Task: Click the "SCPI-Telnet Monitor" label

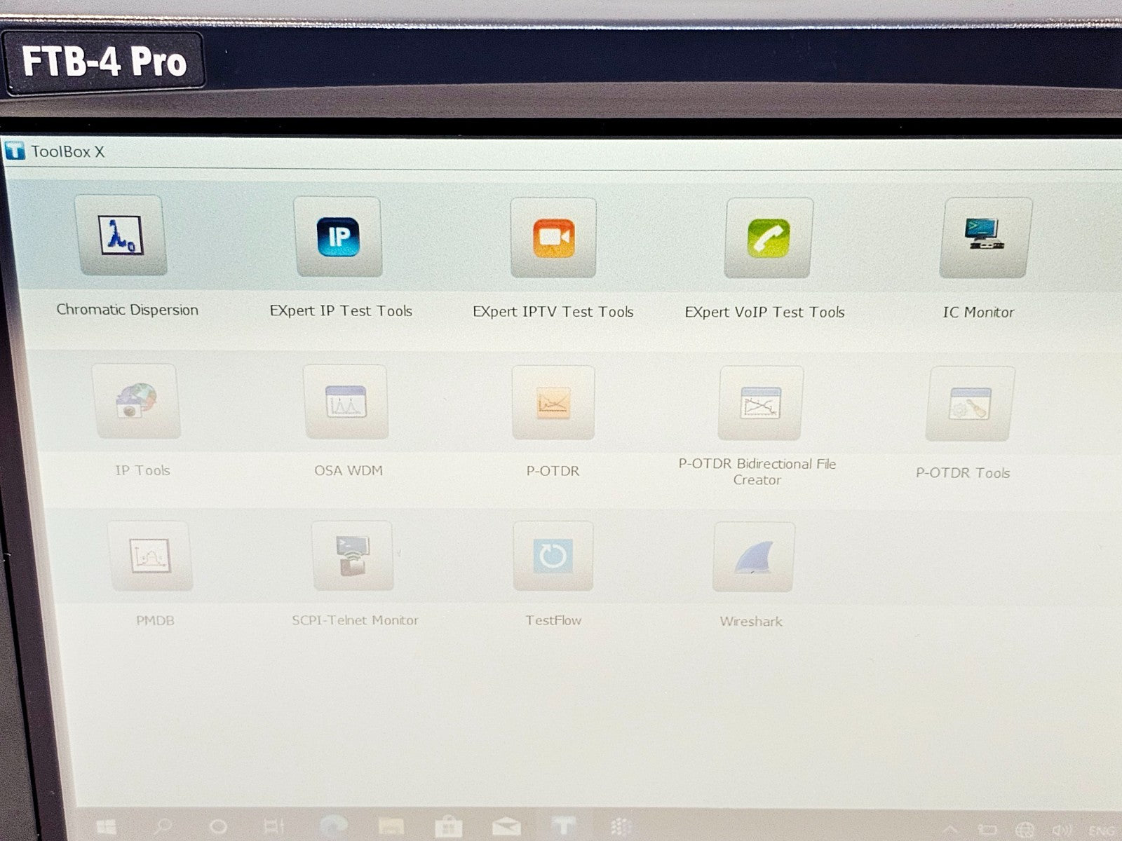Action: tap(355, 620)
